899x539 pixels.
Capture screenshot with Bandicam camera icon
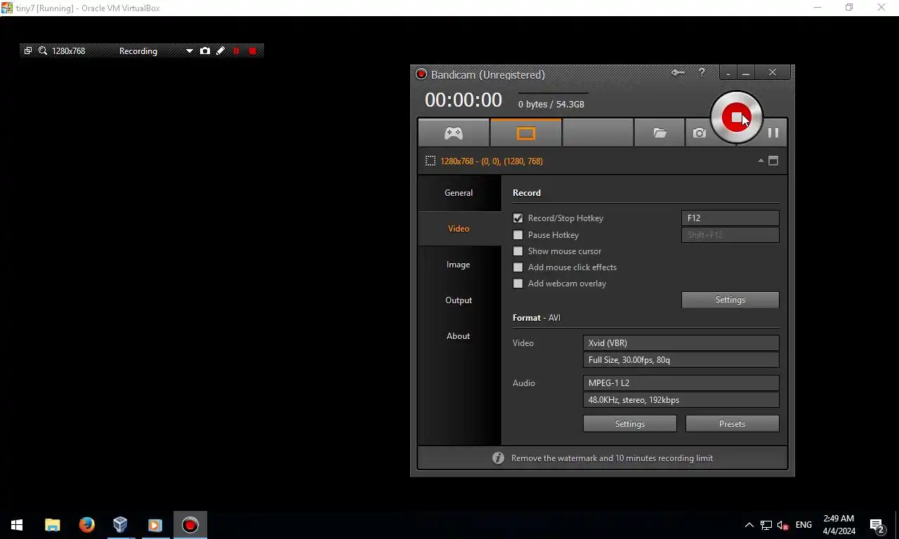tap(699, 133)
